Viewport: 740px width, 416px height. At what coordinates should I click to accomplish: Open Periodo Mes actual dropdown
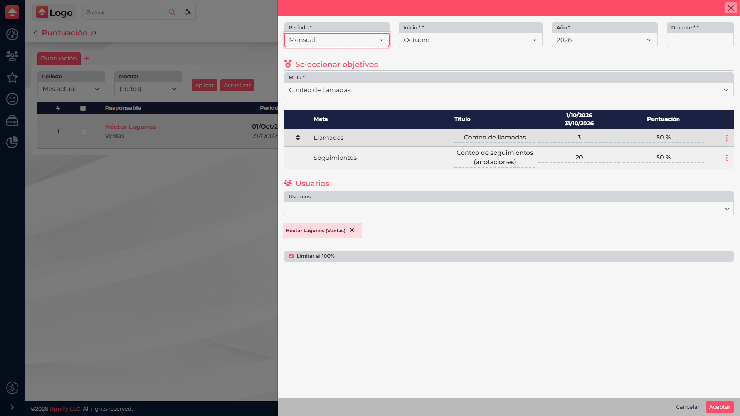point(71,89)
